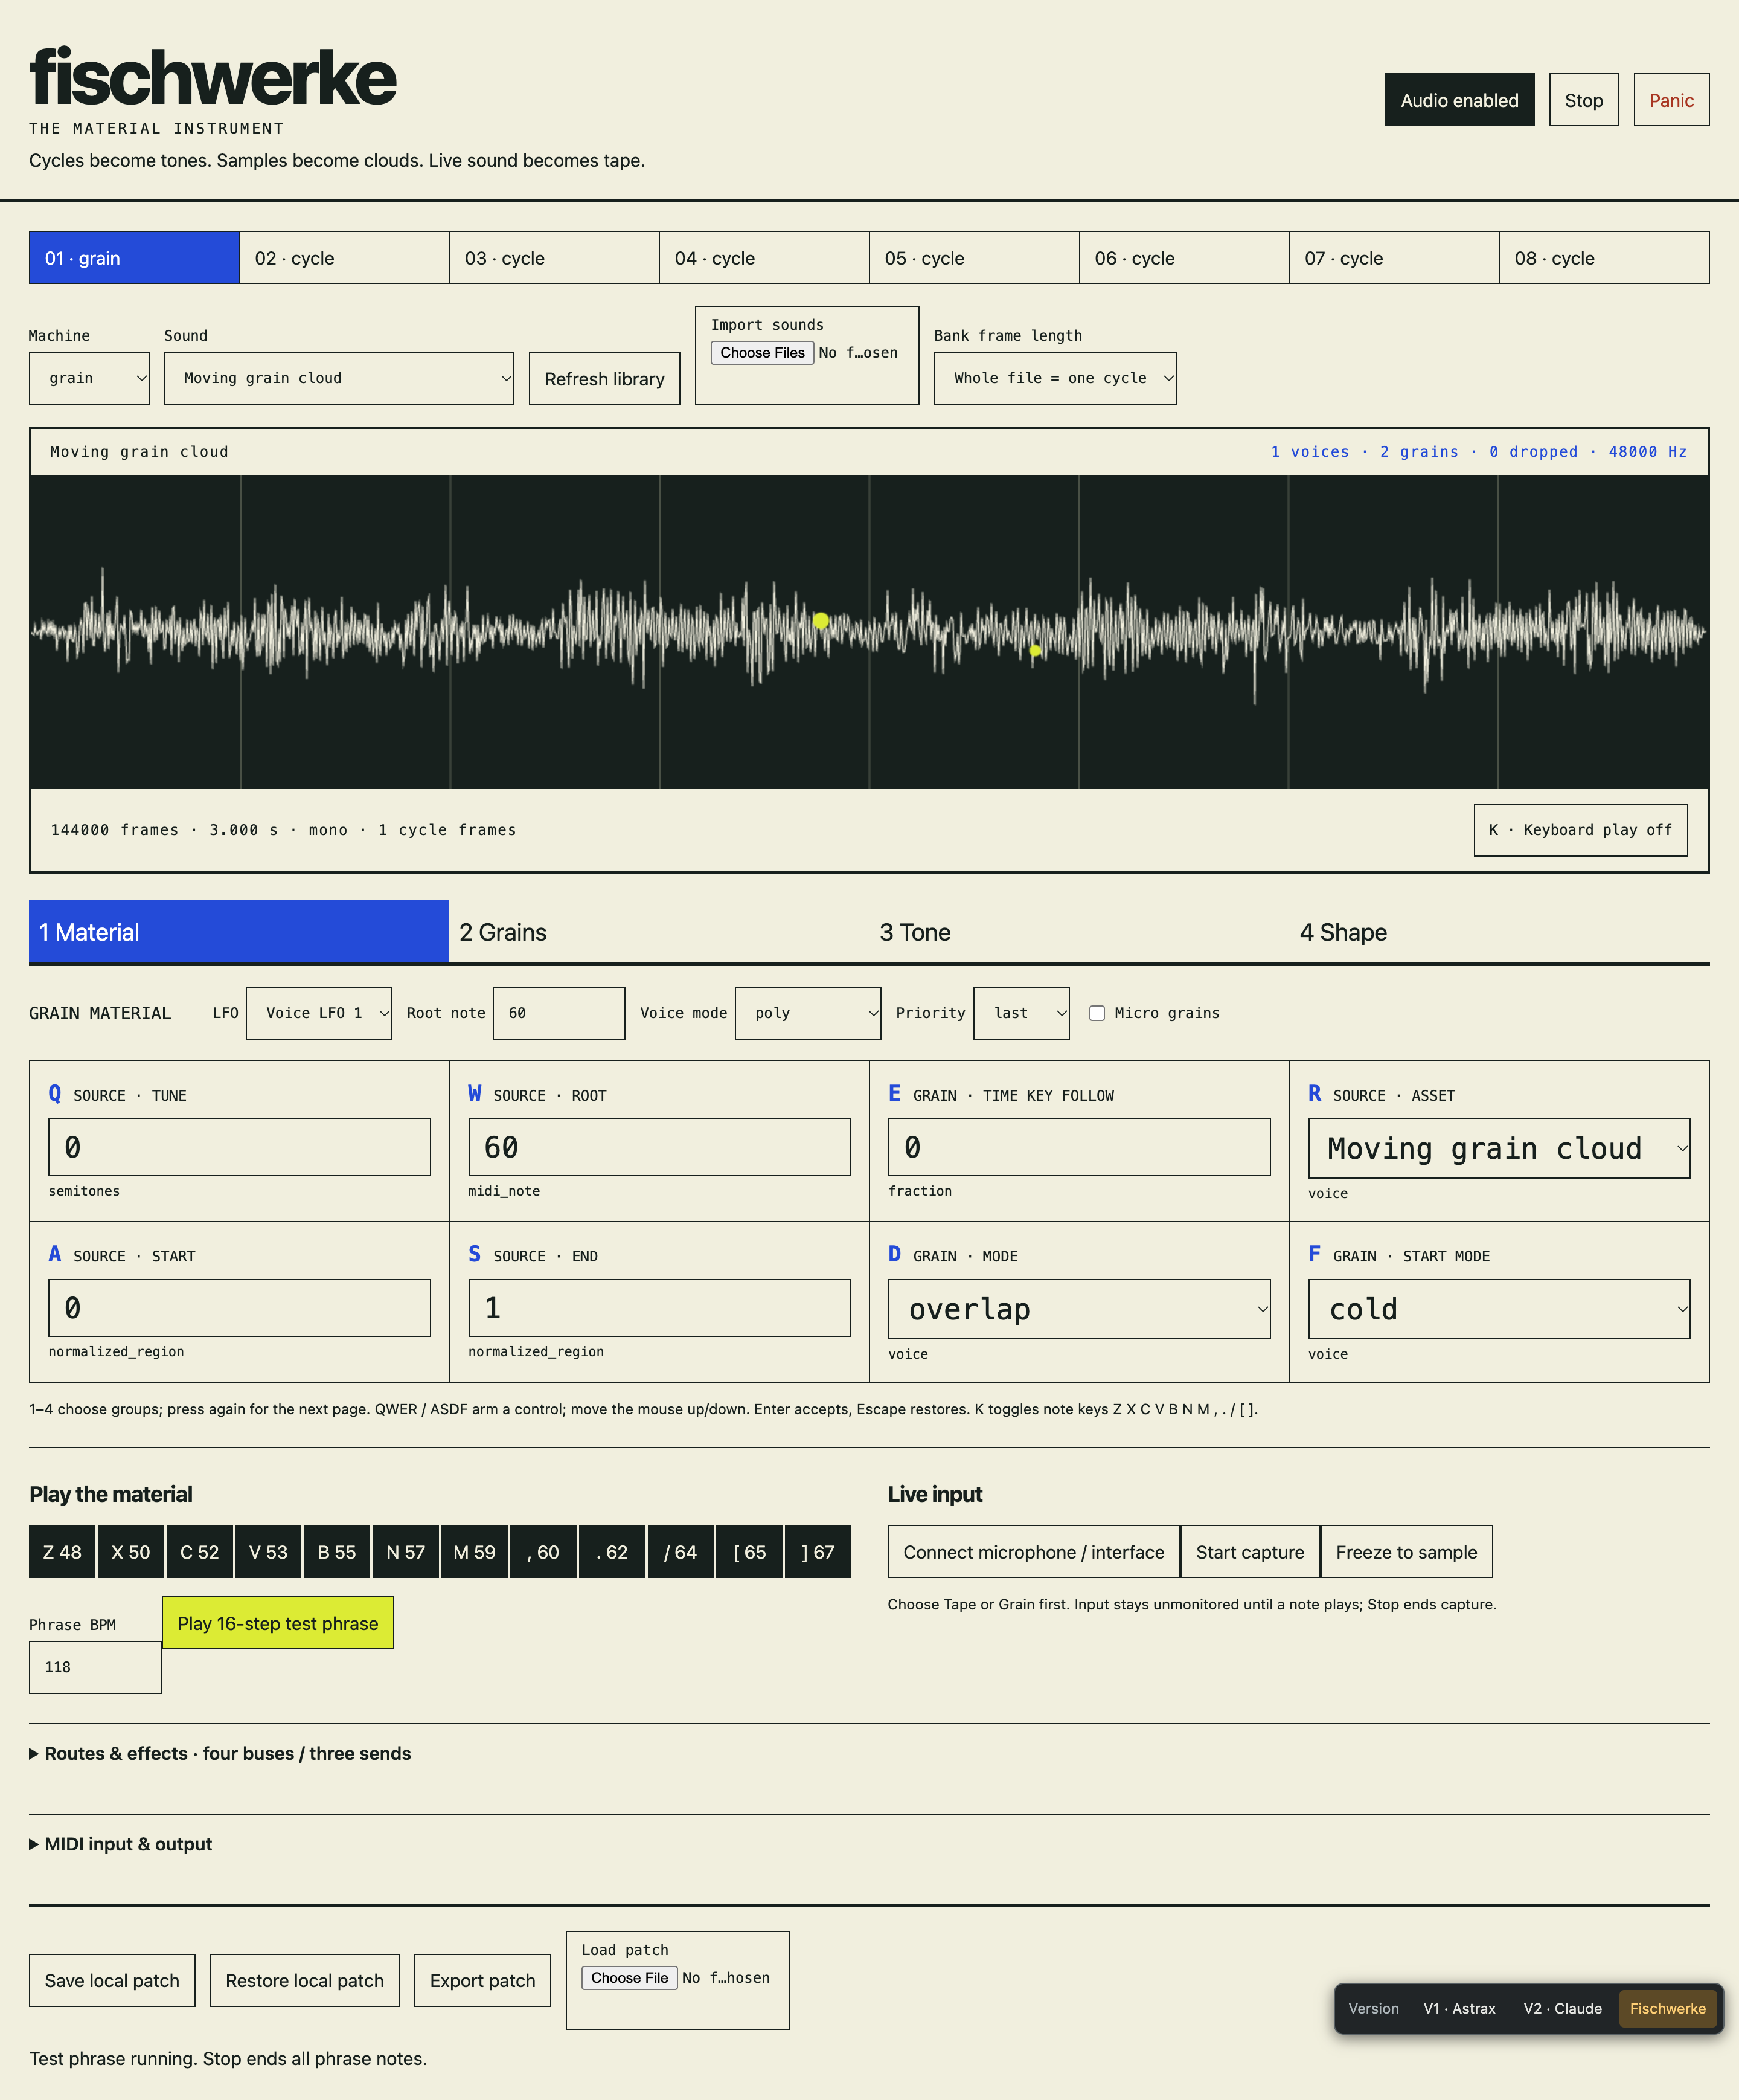Click the Stop button
This screenshot has height=2100, width=1739.
pyautogui.click(x=1584, y=100)
